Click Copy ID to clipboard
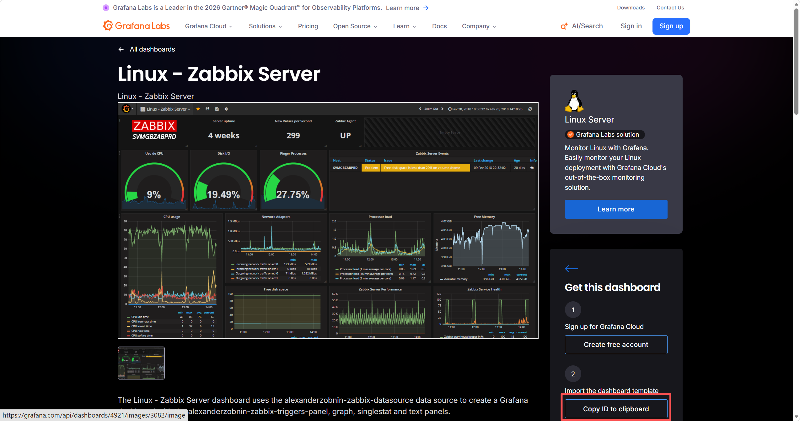Screen dimensions: 800x421 (x=616, y=409)
